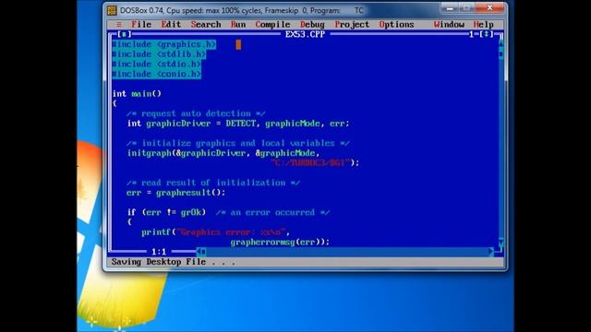Minimize the DOSBox window

[x=450, y=8]
